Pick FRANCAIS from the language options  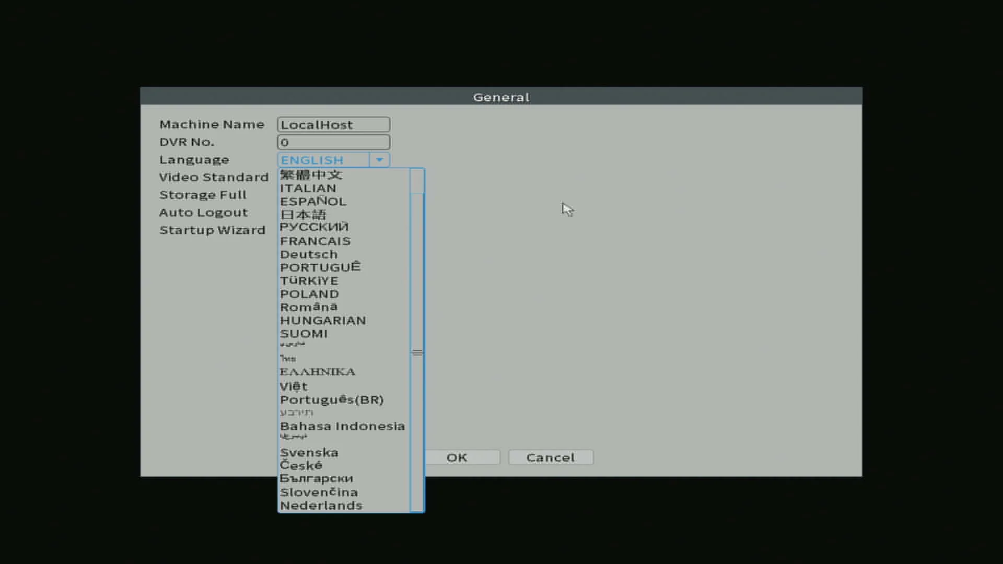315,241
